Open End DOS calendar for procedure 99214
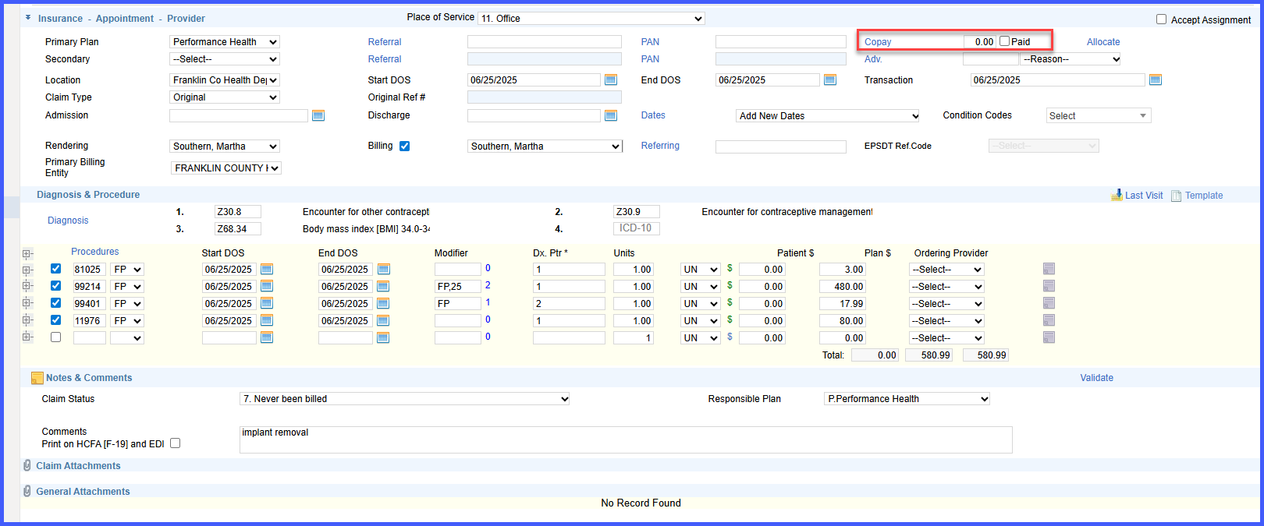 coord(383,286)
